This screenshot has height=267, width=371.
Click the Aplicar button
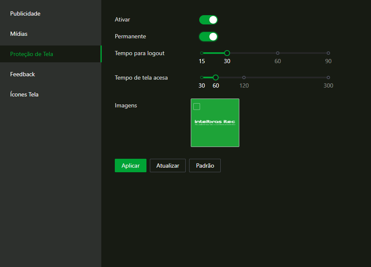point(130,166)
